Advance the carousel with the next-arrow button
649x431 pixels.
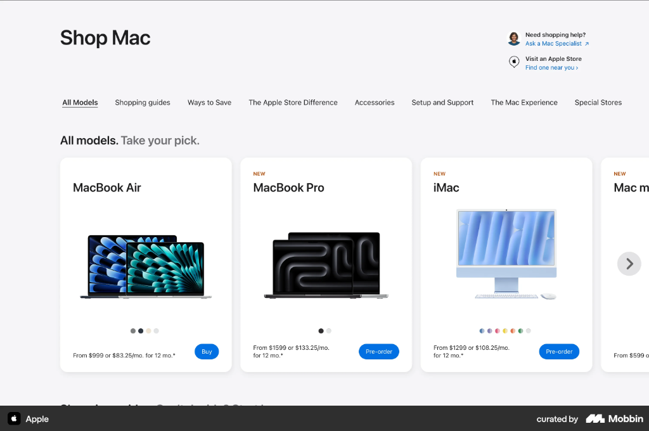(629, 264)
